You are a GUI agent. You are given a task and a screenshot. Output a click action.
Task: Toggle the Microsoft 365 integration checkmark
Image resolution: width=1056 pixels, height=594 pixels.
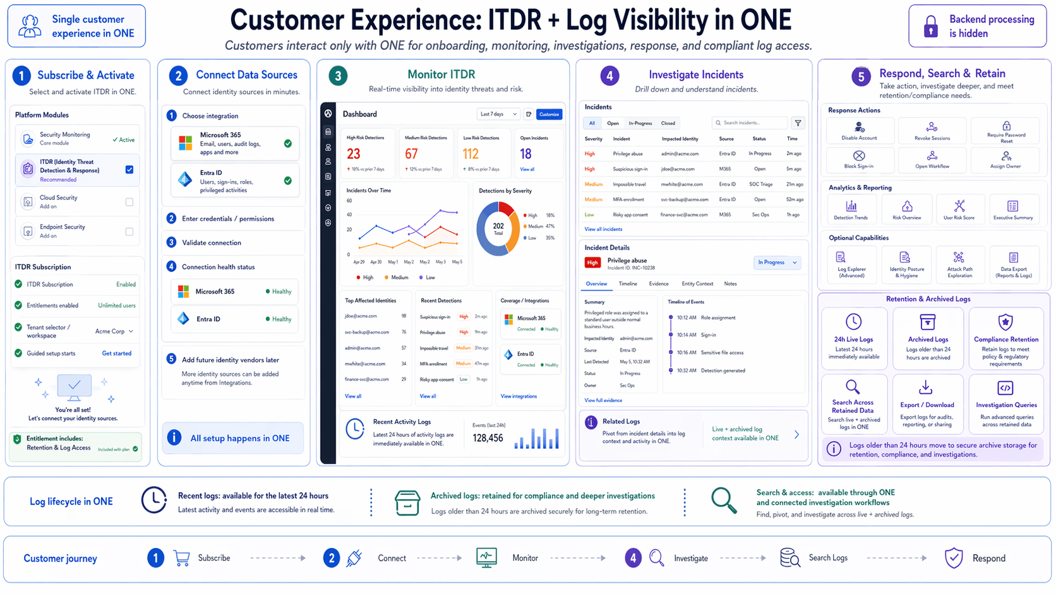288,143
